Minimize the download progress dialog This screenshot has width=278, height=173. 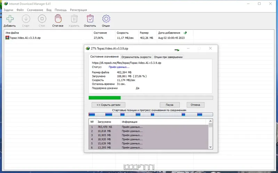(x=188, y=48)
